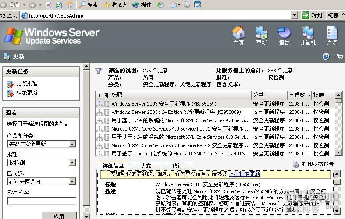This screenshot has width=345, height=219.
Task: Open the 选项 options section icon
Action: [x=331, y=36]
